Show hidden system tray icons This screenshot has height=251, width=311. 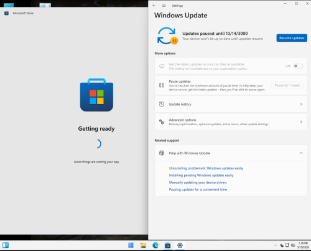[x=276, y=245]
